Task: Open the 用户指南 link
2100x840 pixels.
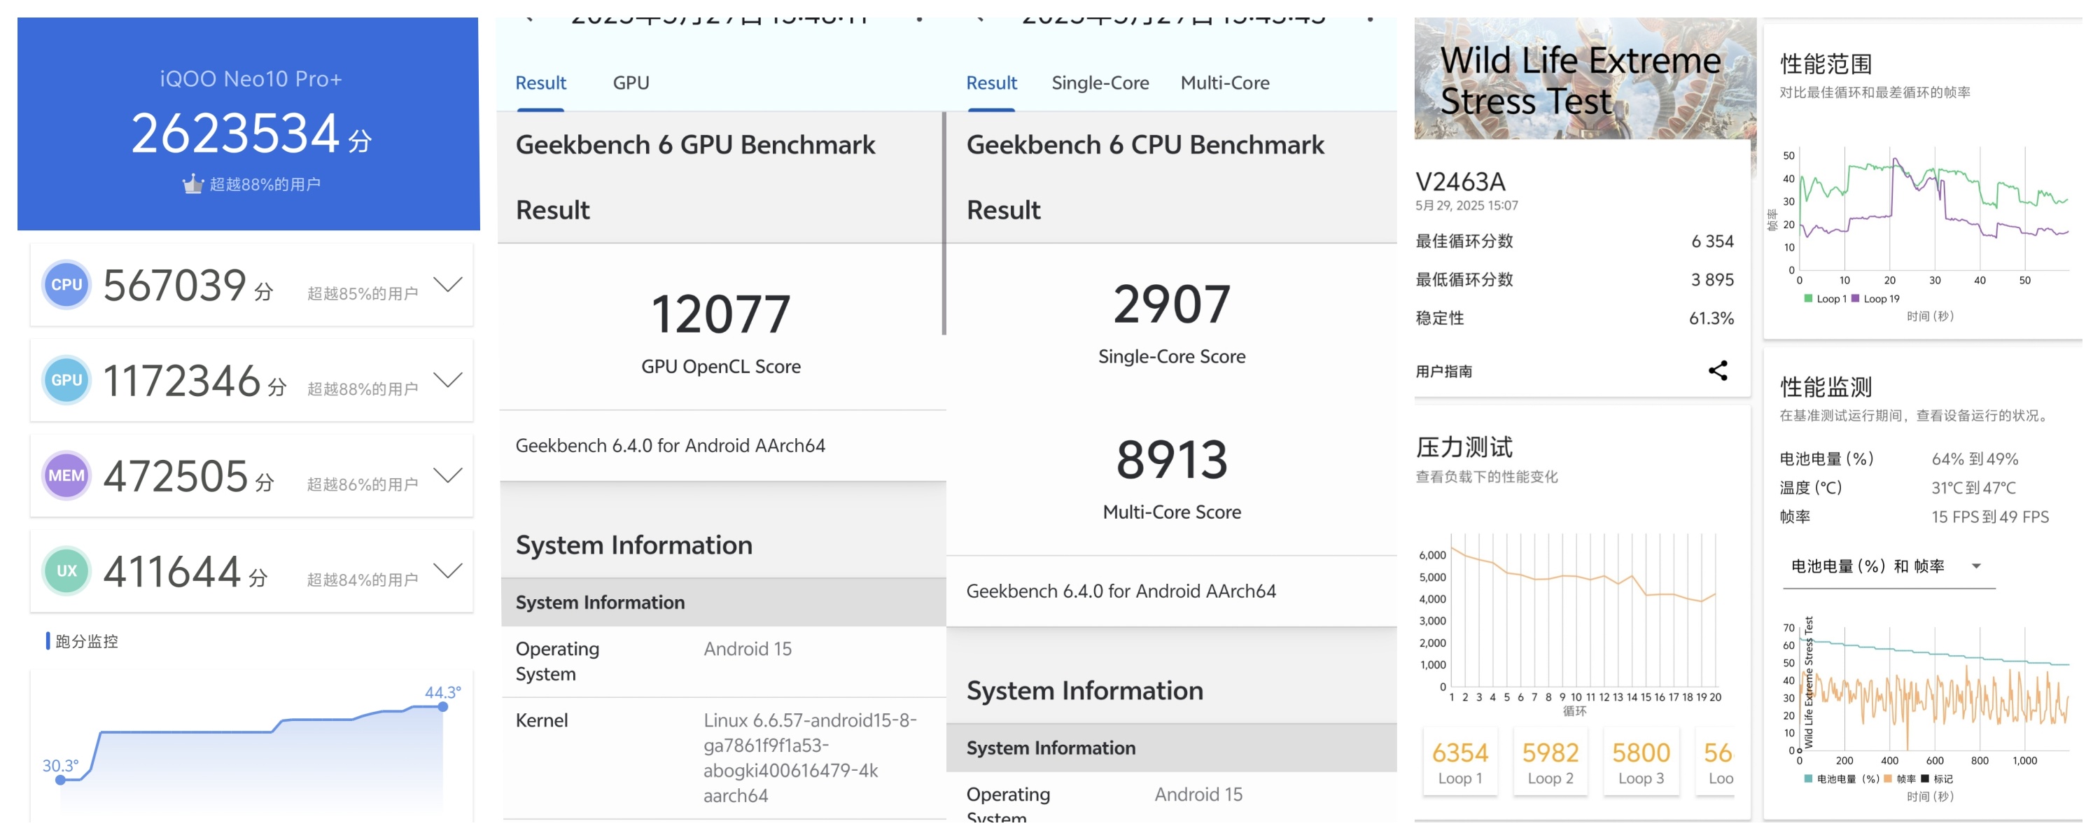Action: 1443,372
